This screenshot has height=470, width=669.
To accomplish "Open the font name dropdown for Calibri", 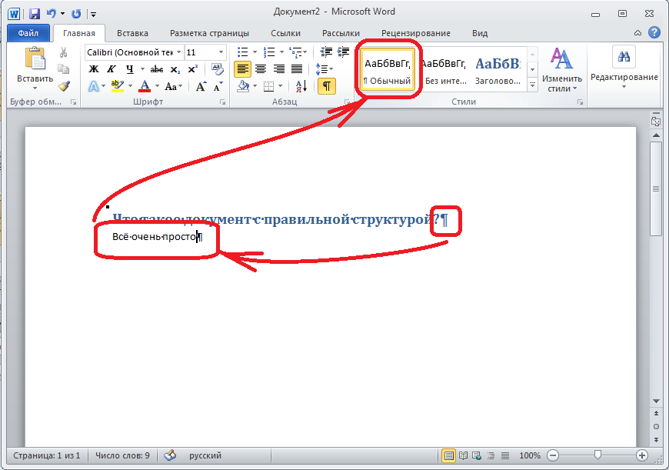I will pos(179,52).
